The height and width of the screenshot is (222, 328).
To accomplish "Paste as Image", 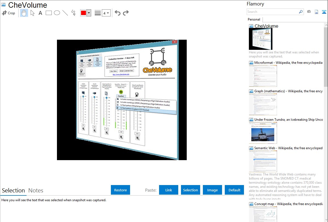I will click(212, 190).
